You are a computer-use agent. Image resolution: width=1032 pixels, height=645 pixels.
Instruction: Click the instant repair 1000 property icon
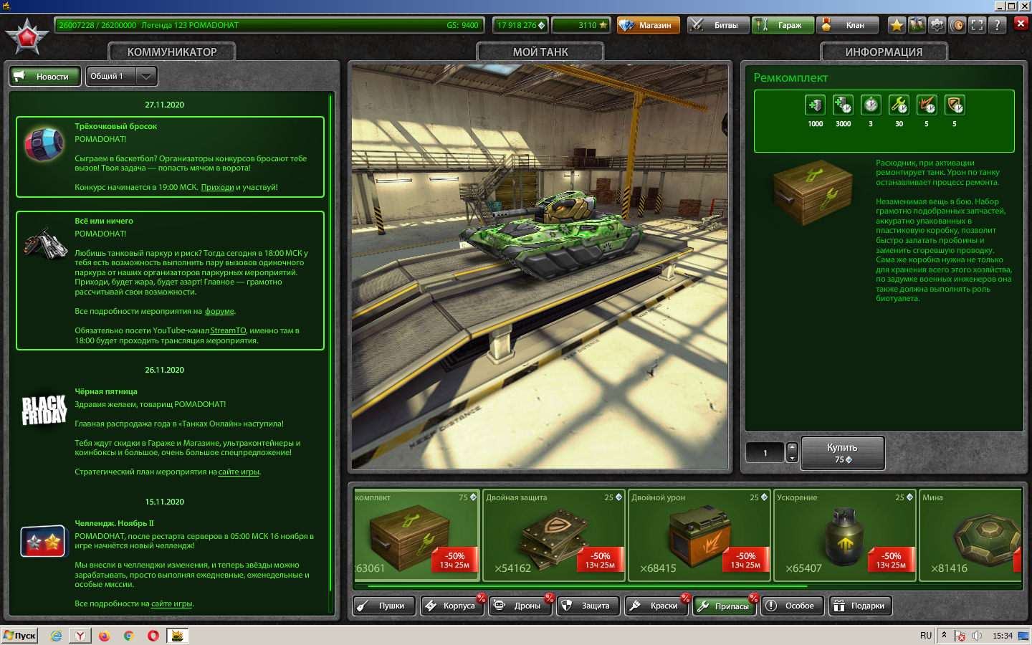pyautogui.click(x=815, y=105)
